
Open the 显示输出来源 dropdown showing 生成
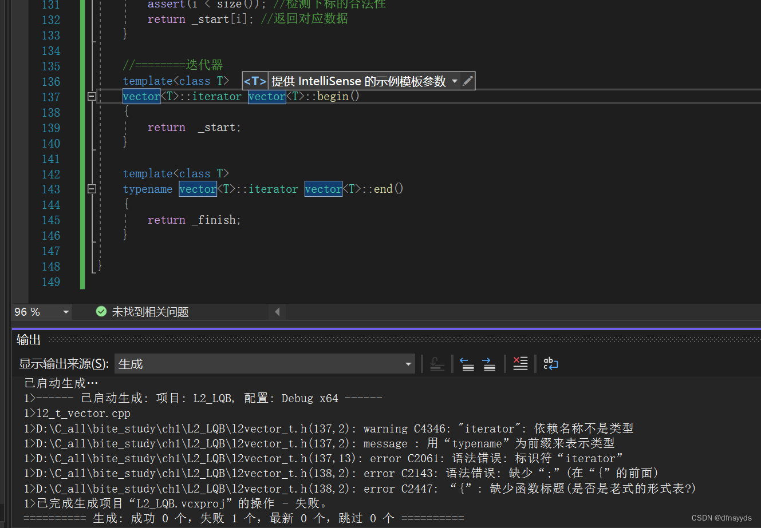point(265,364)
